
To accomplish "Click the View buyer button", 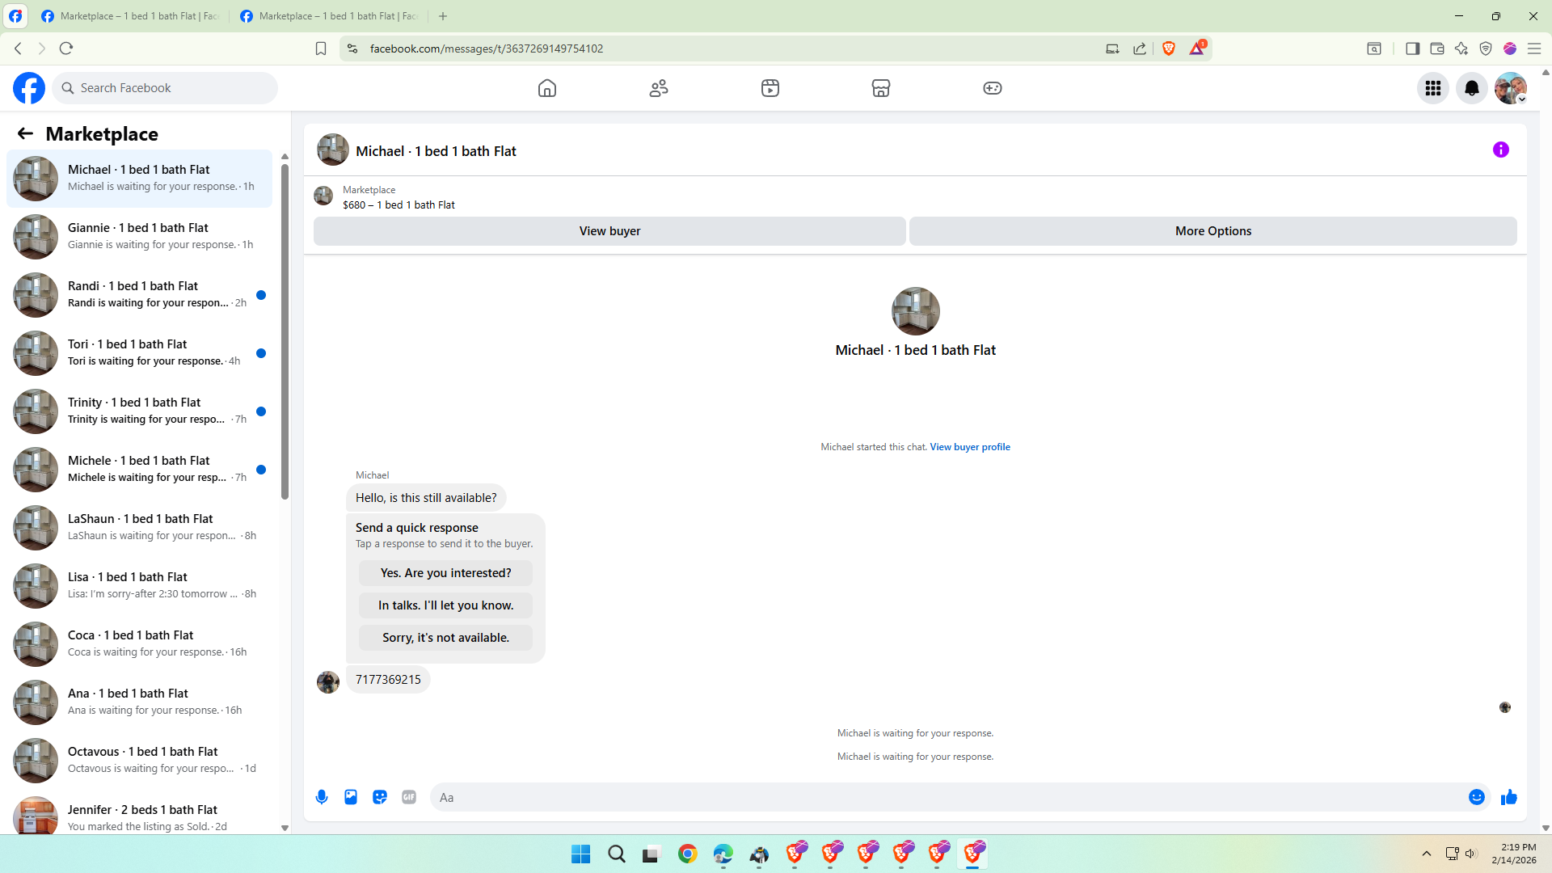I will pos(609,231).
